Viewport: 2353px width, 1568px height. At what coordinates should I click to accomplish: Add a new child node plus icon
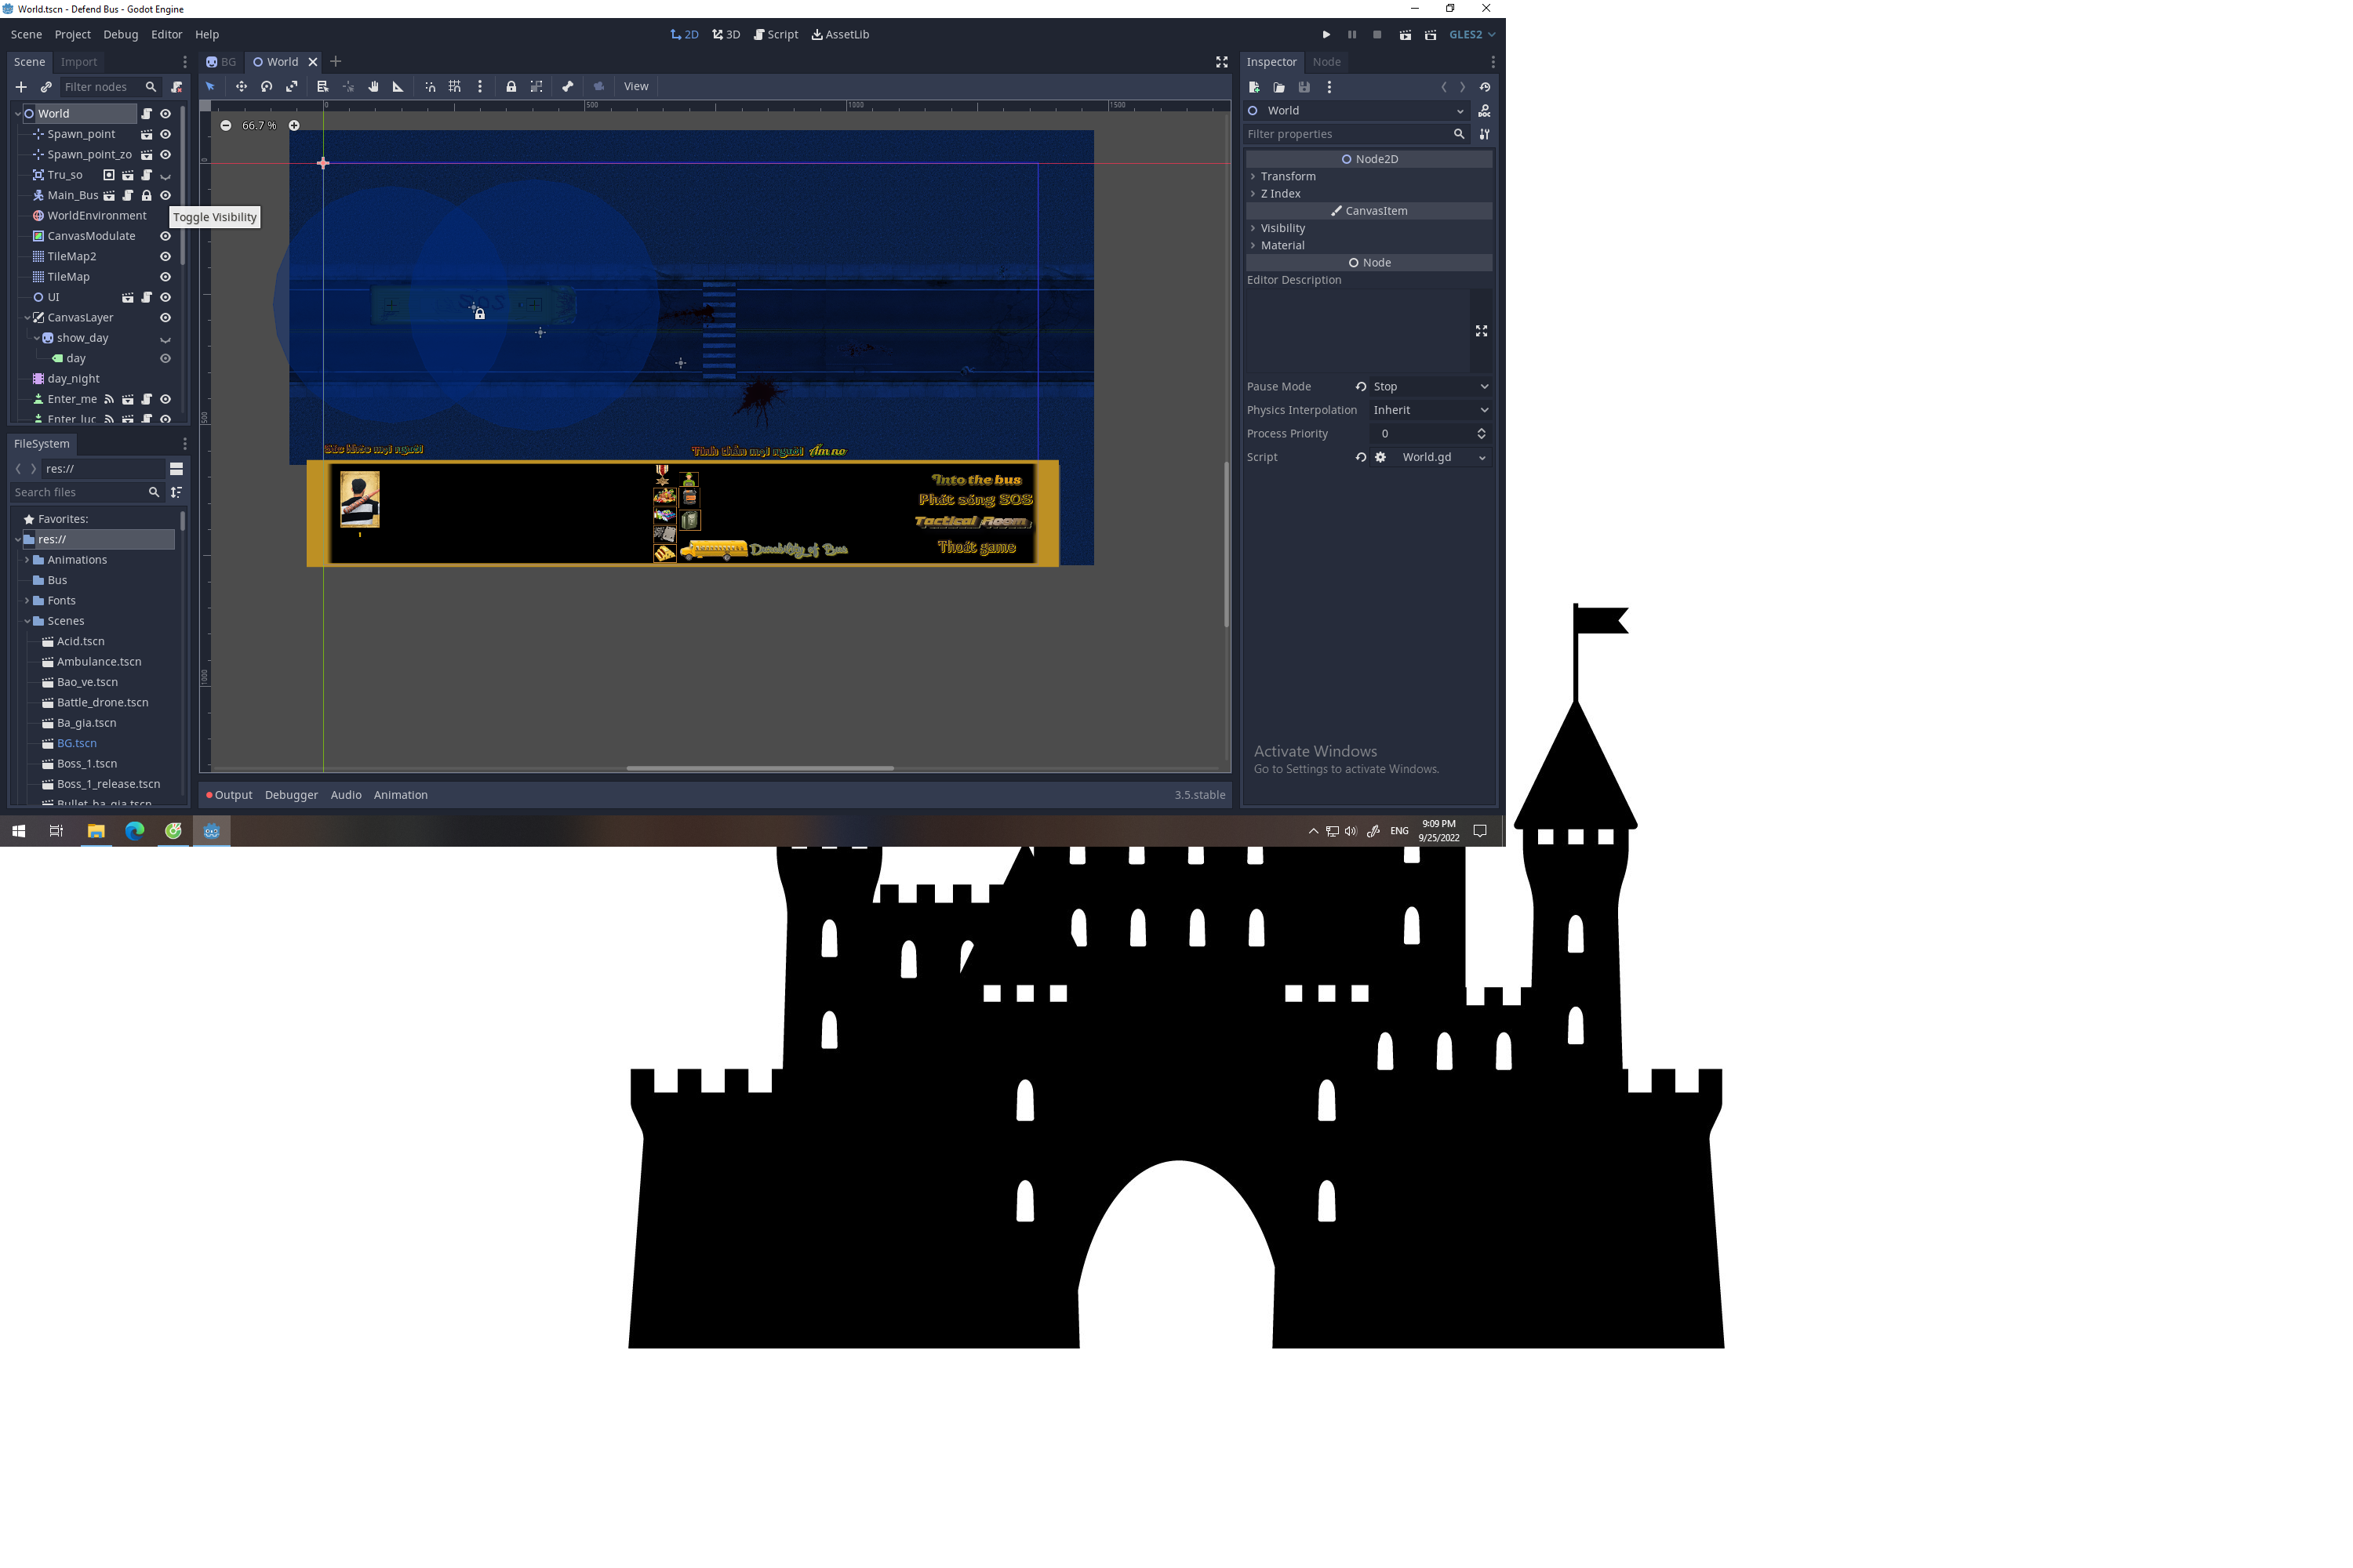(21, 87)
